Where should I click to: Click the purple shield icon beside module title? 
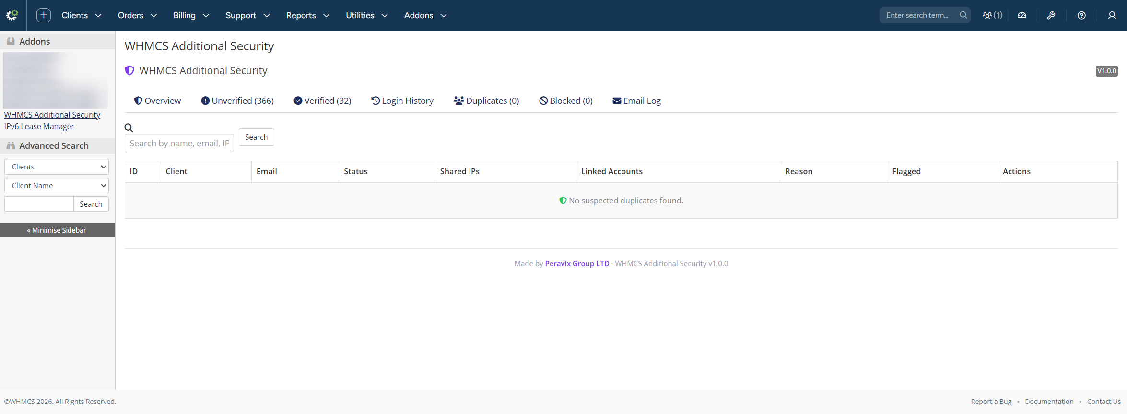tap(129, 70)
